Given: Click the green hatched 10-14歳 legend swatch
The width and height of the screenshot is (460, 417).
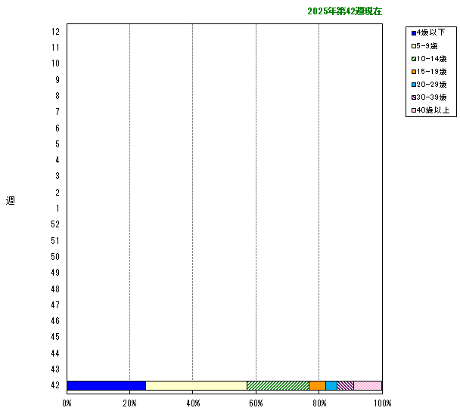Looking at the screenshot, I should pyautogui.click(x=414, y=59).
